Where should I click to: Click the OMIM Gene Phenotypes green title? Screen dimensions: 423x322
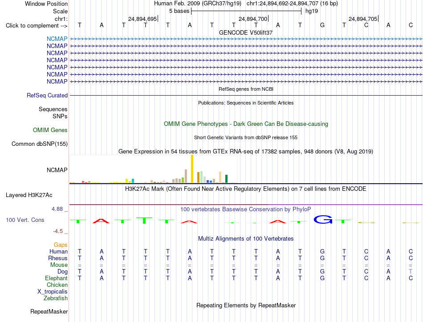tap(246, 124)
